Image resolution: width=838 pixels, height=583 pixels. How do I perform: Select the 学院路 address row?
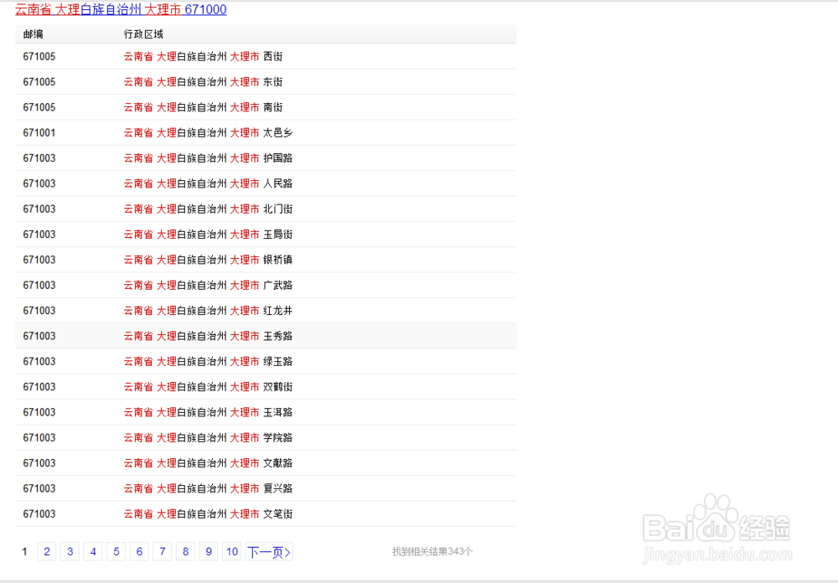tap(266, 437)
